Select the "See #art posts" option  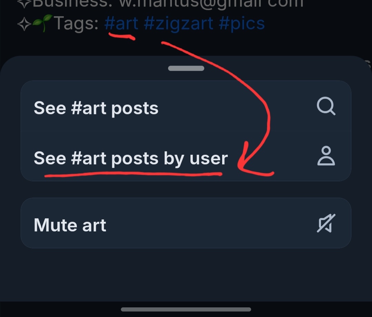coord(96,108)
